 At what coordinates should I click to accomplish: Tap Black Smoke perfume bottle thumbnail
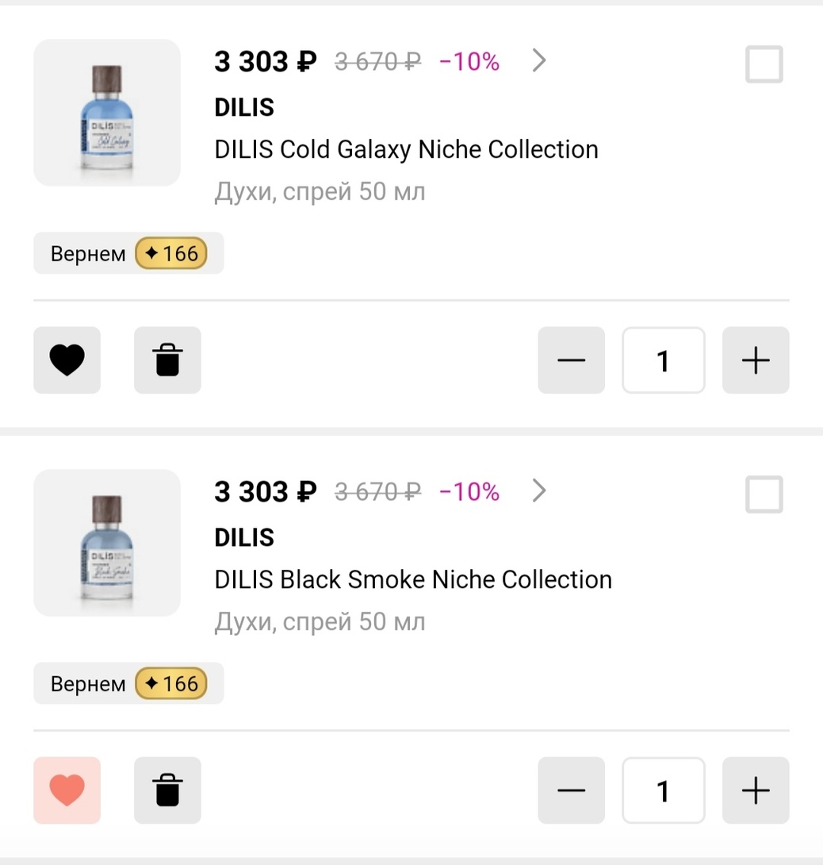coord(106,543)
